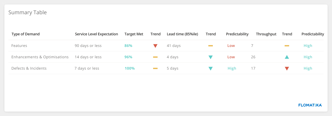Click the Throughput column header
Viewport: 332px width, 116px height.
pos(266,34)
